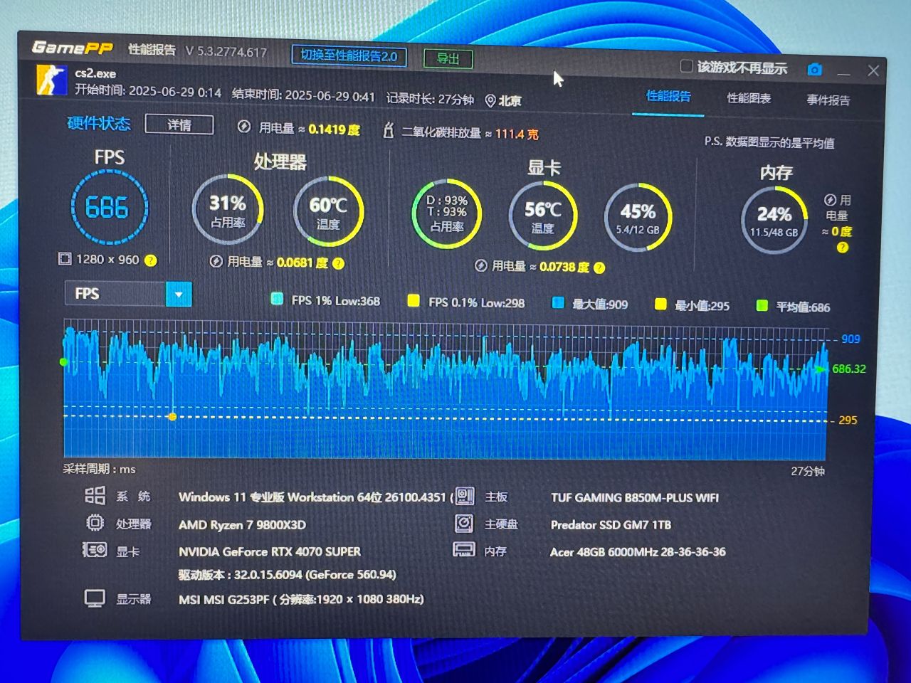Switch to the 性能报告 tab
Viewport: 911px width, 683px height.
668,96
